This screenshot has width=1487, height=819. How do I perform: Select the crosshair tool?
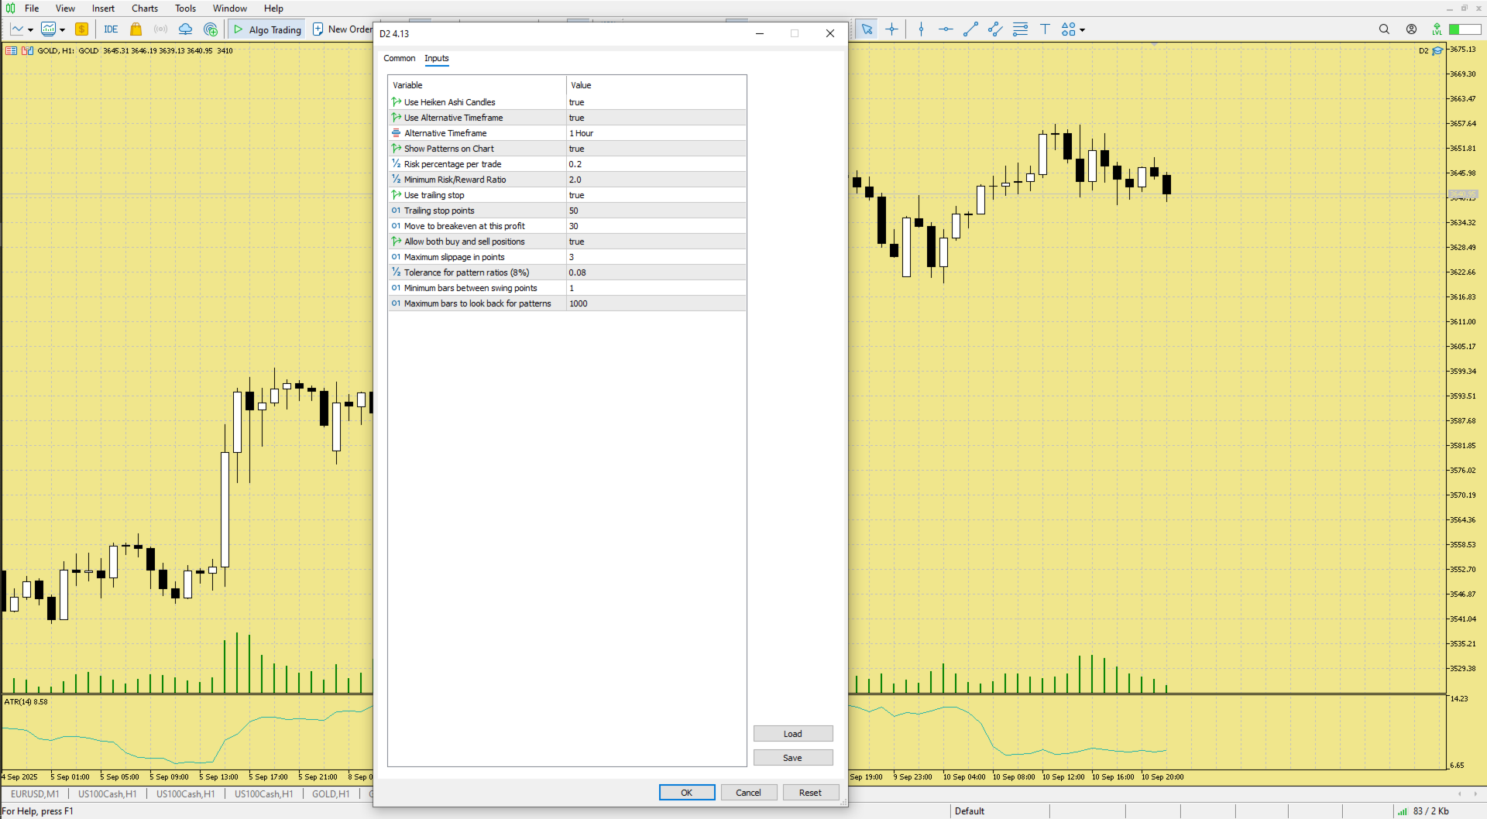click(892, 29)
